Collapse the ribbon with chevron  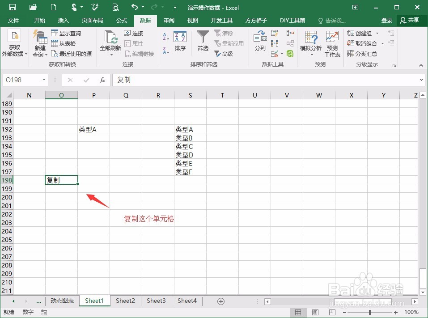421,65
